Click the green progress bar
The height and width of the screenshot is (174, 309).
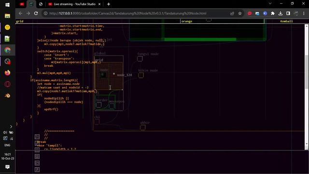coord(200,40)
